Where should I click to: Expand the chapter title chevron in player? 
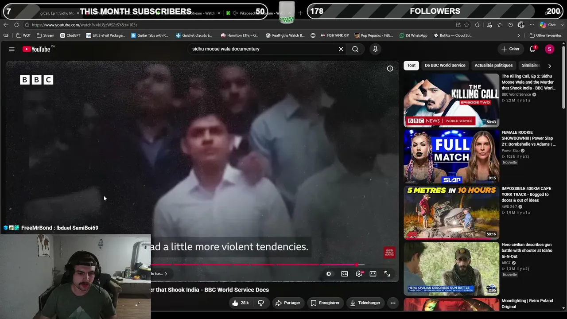click(x=166, y=274)
